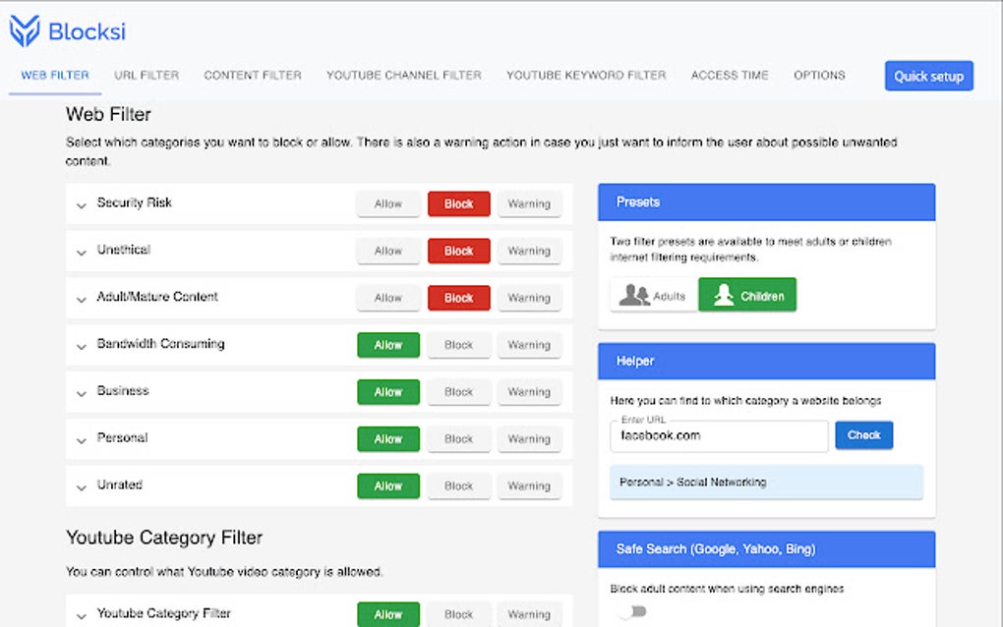This screenshot has height=627, width=1003.
Task: Click Check to look up facebook.com
Action: coord(863,435)
